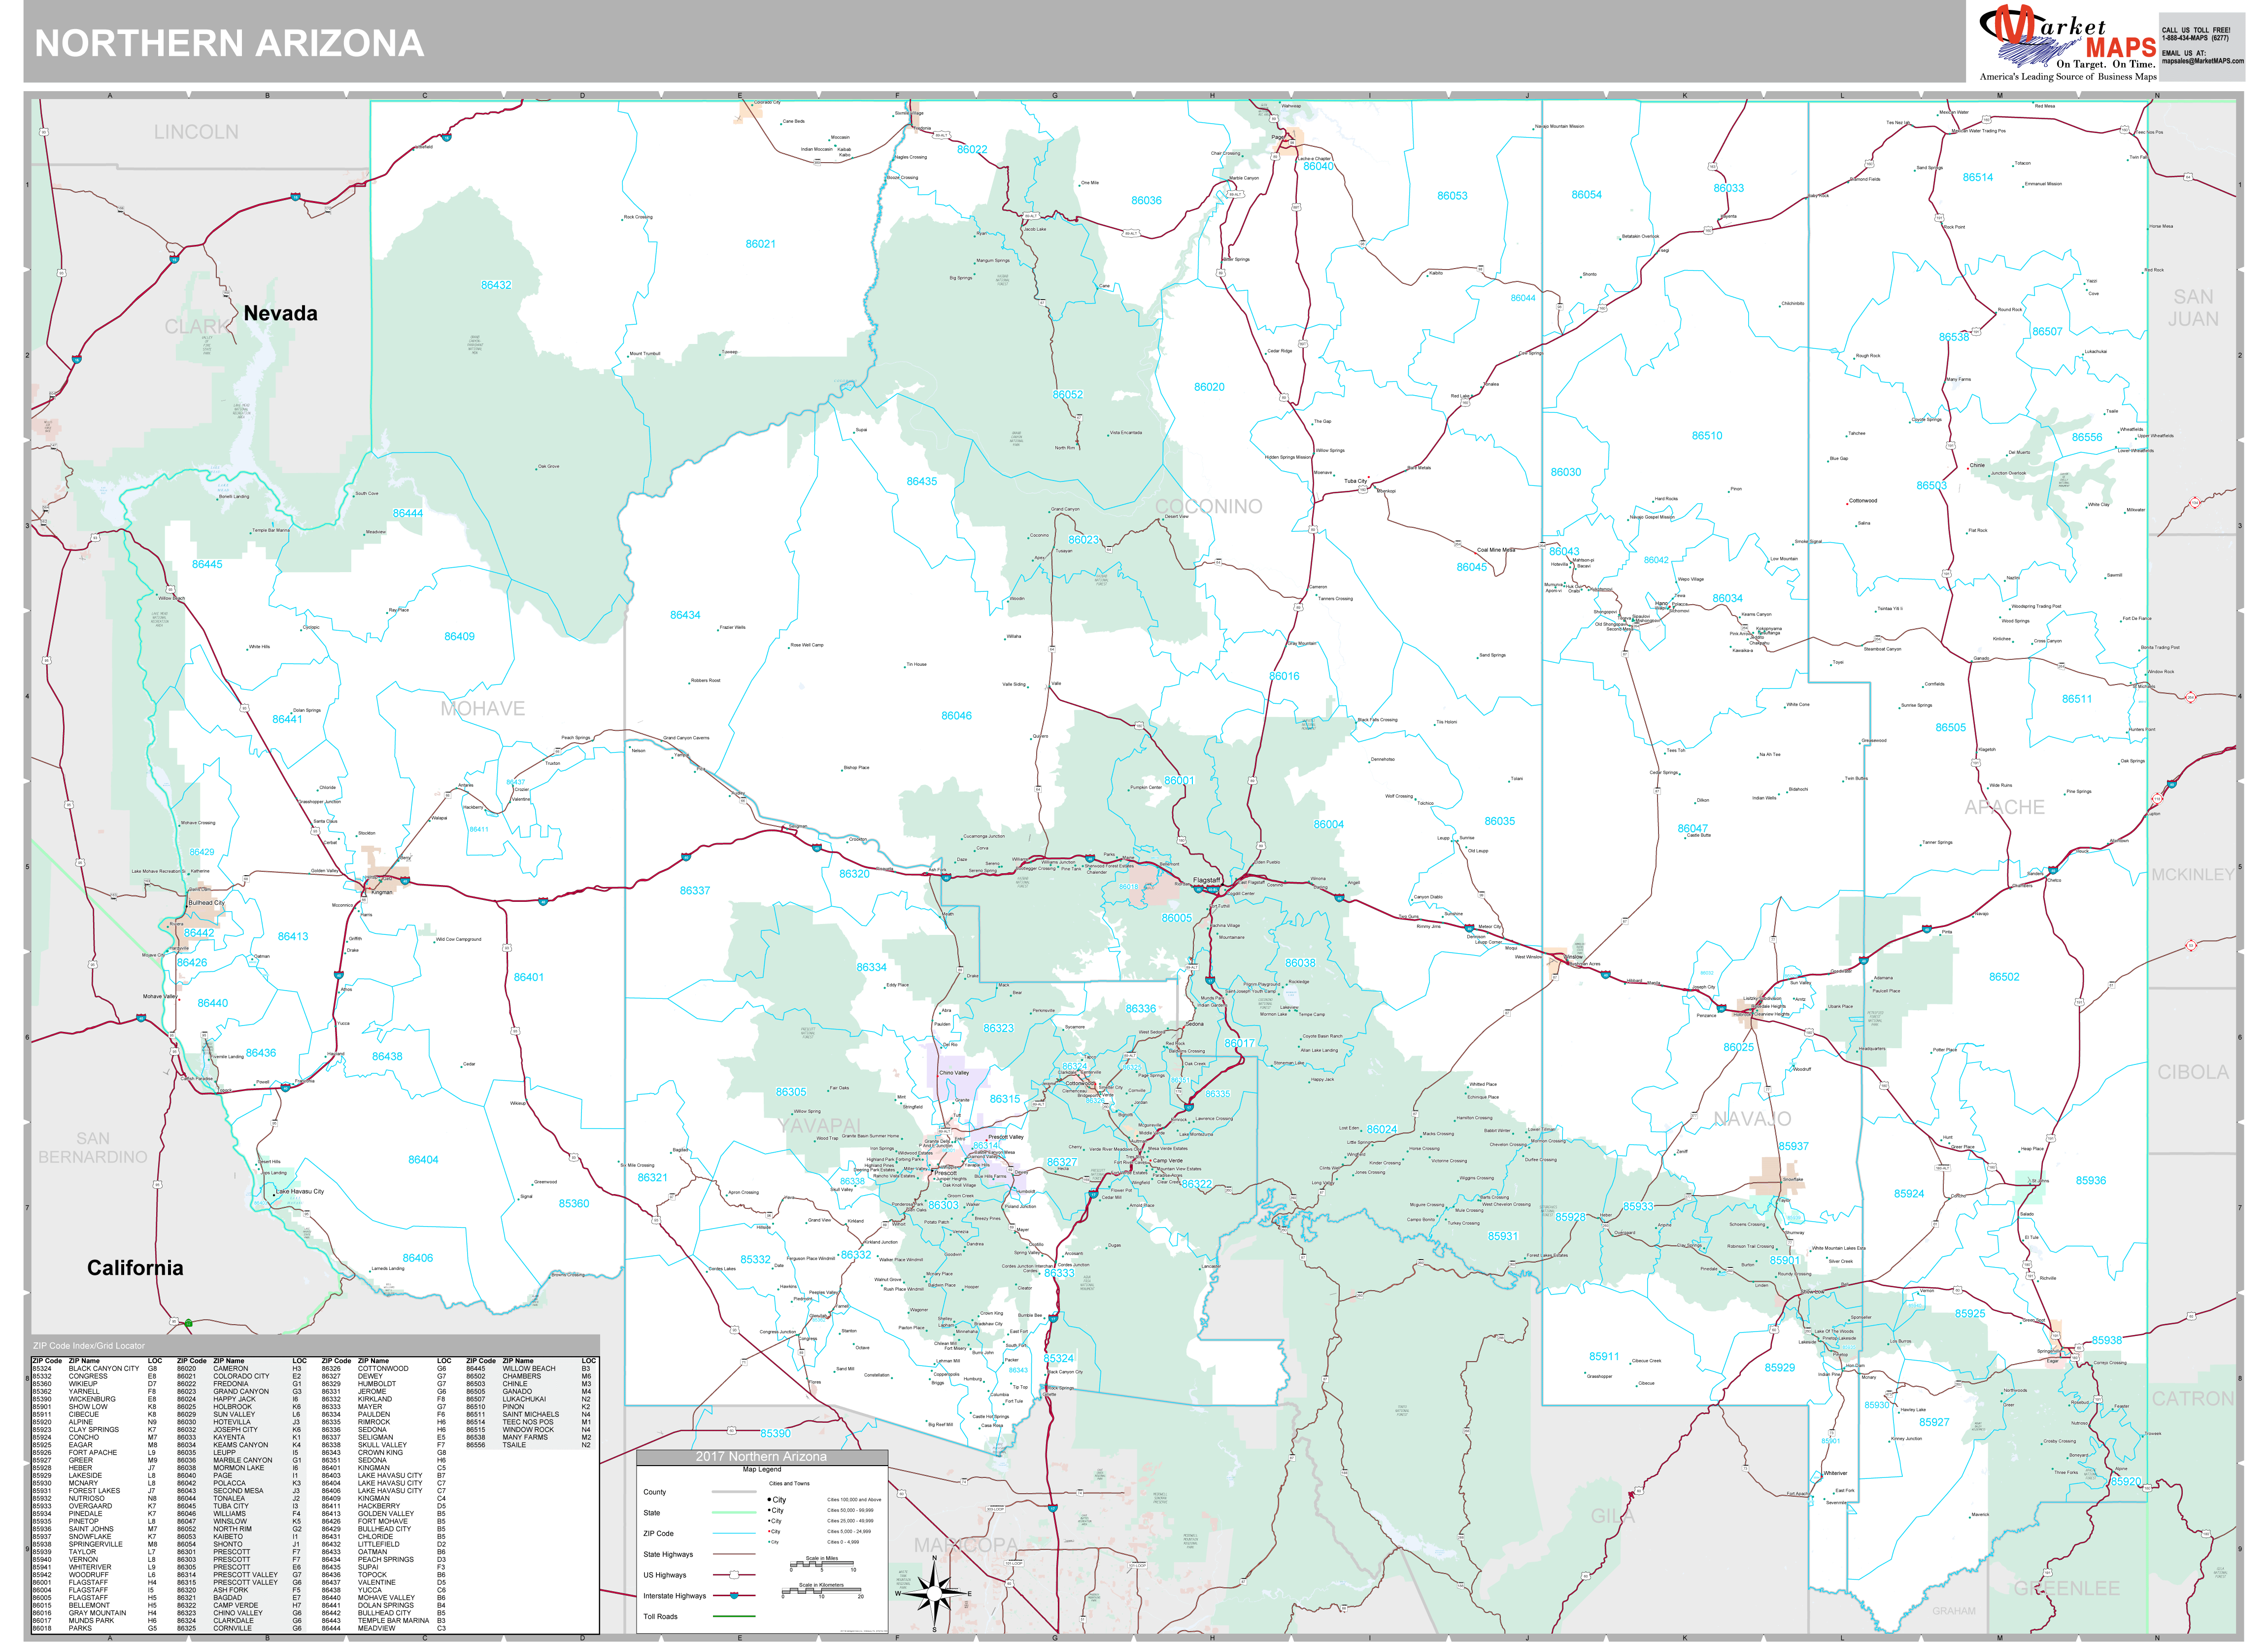Viewport: 2268px width, 1644px height.
Task: Toggle the ZIP Code cyan line in the legend
Action: (734, 1534)
